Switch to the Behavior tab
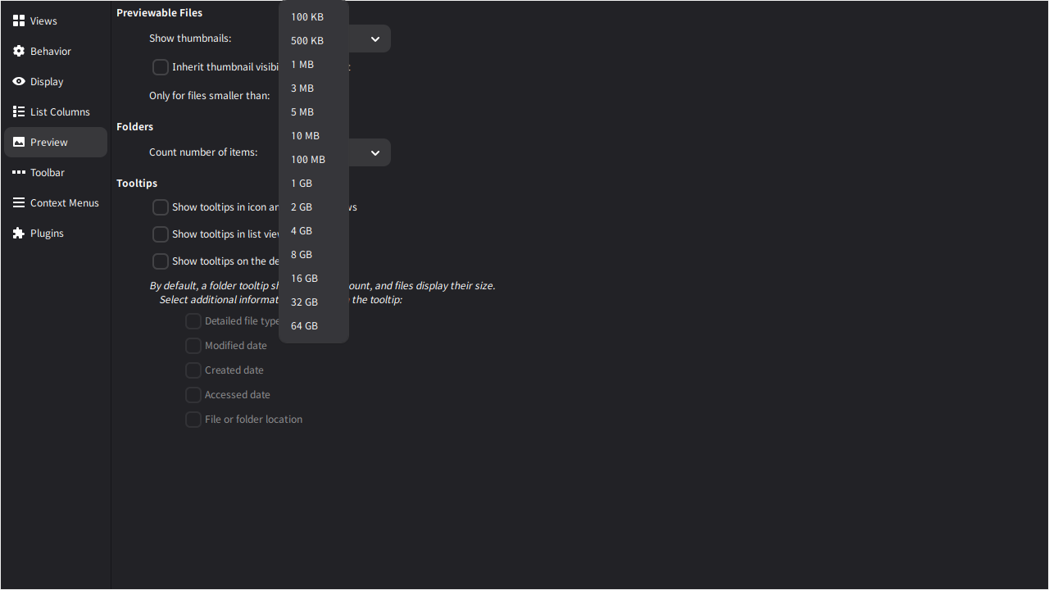 point(56,51)
